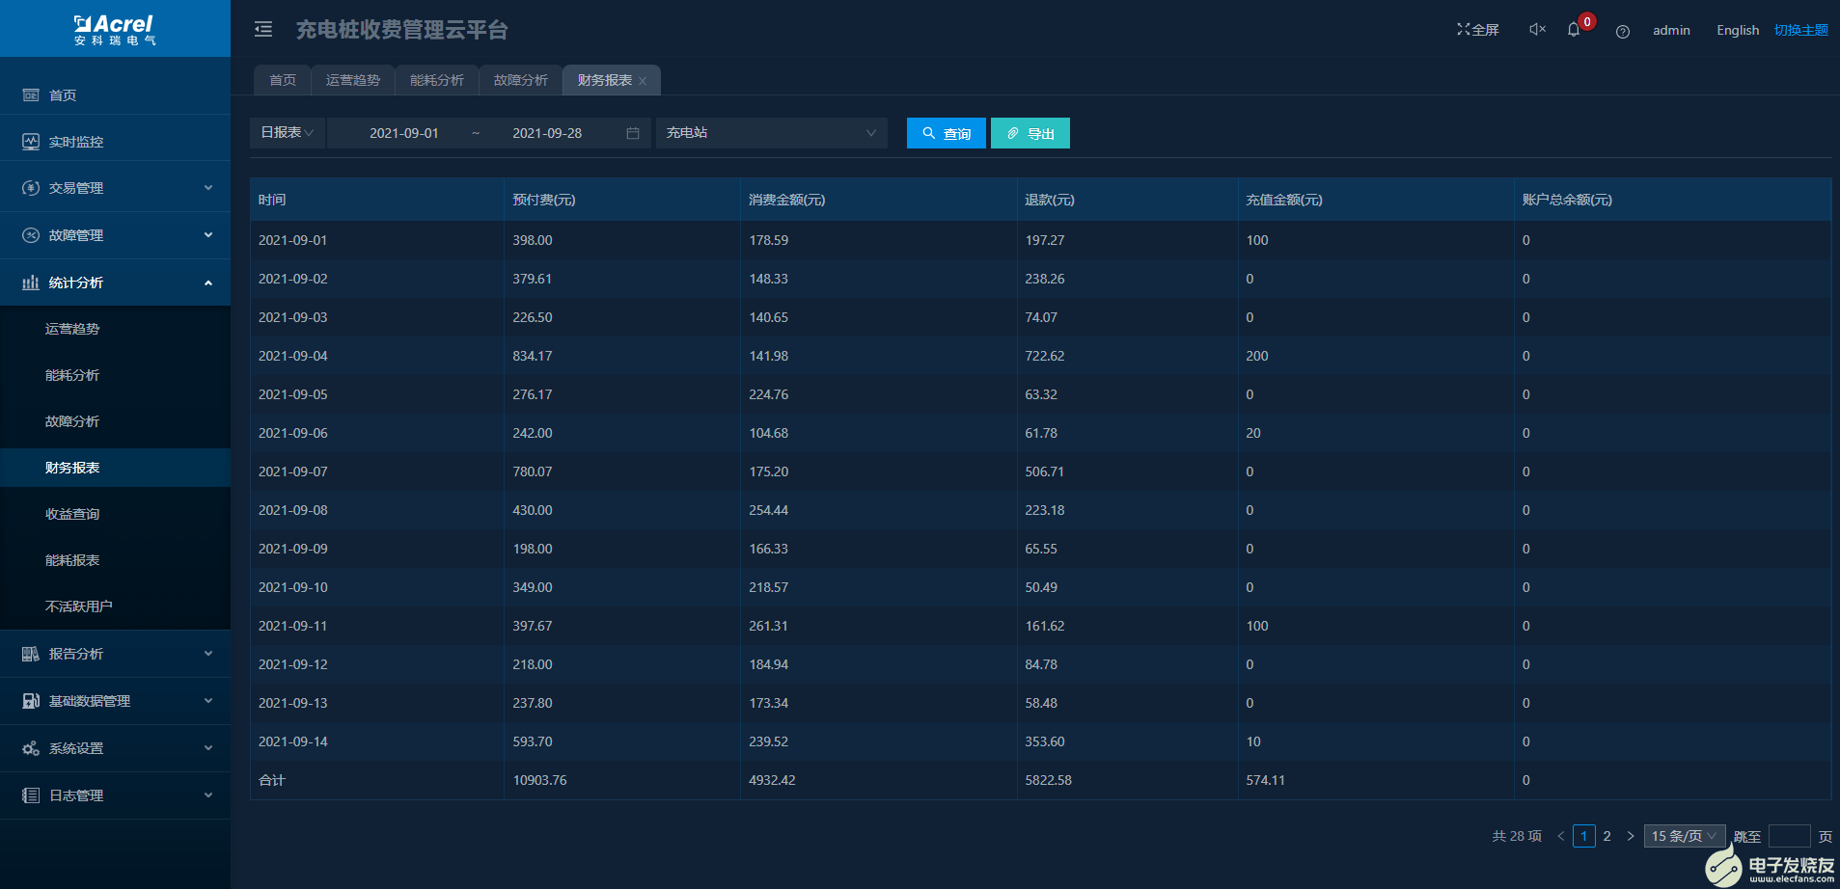
Task: Open the 日报表 report type dropdown
Action: (288, 133)
